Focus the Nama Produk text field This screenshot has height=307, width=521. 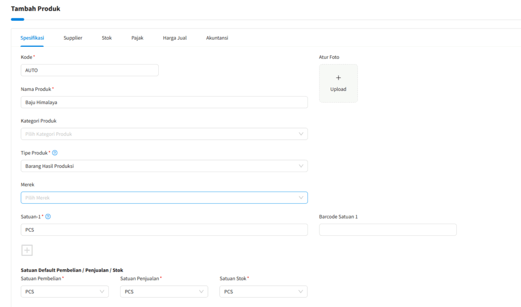coord(164,102)
